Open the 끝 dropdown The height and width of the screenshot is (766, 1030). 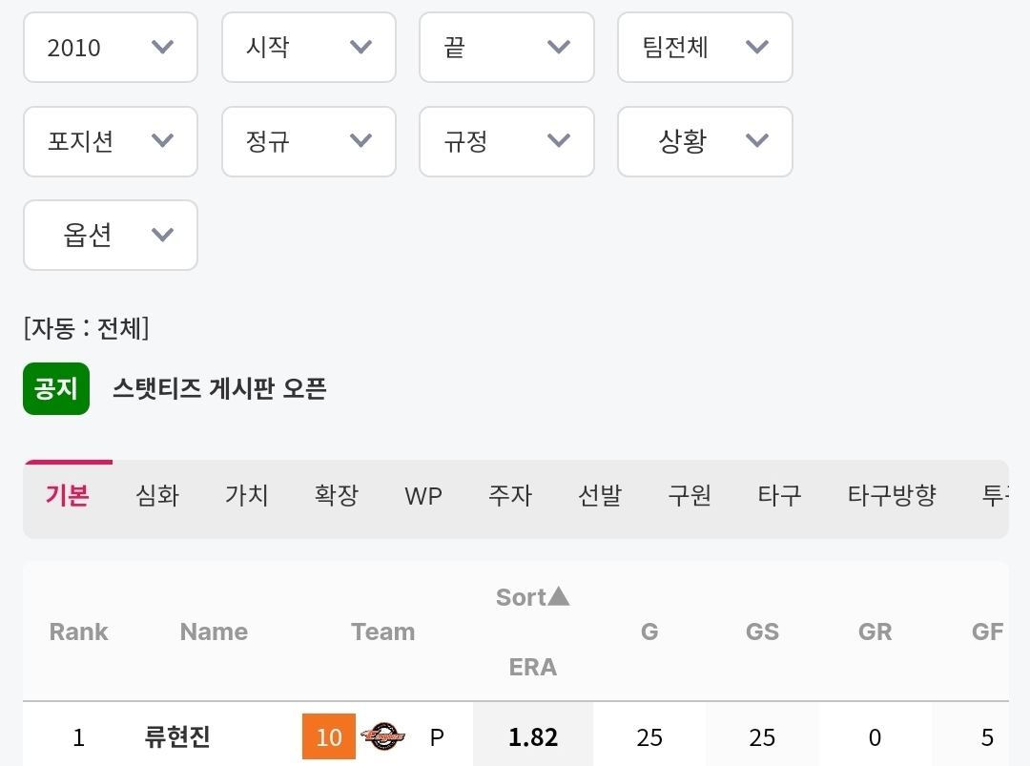[x=506, y=48]
